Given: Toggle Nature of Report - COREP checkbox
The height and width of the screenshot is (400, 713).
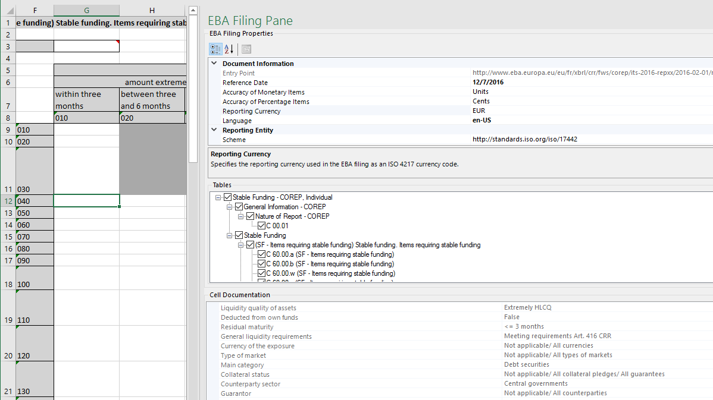Looking at the screenshot, I should tap(250, 216).
